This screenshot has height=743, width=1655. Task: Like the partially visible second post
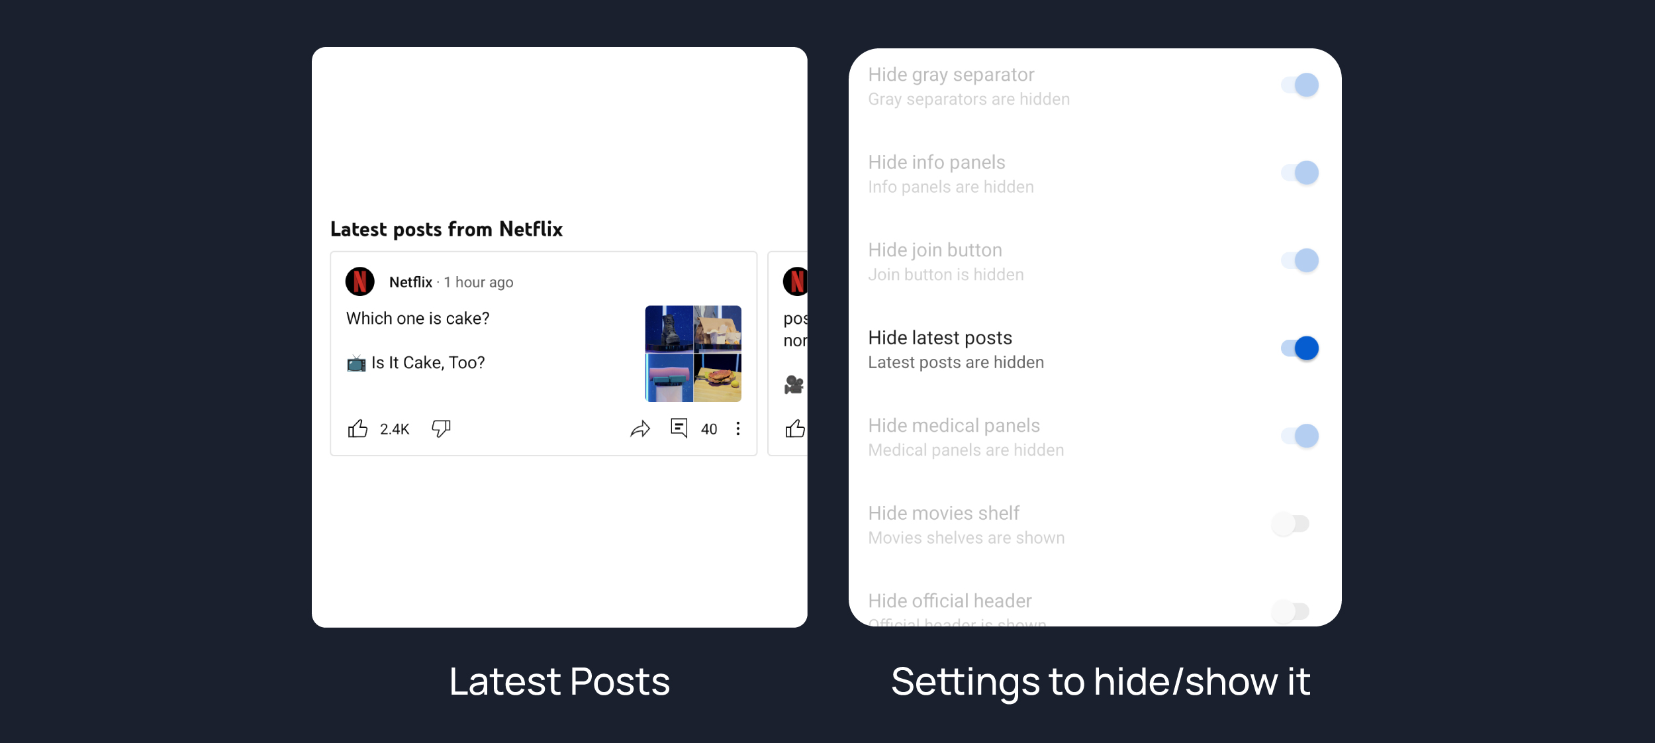(795, 428)
